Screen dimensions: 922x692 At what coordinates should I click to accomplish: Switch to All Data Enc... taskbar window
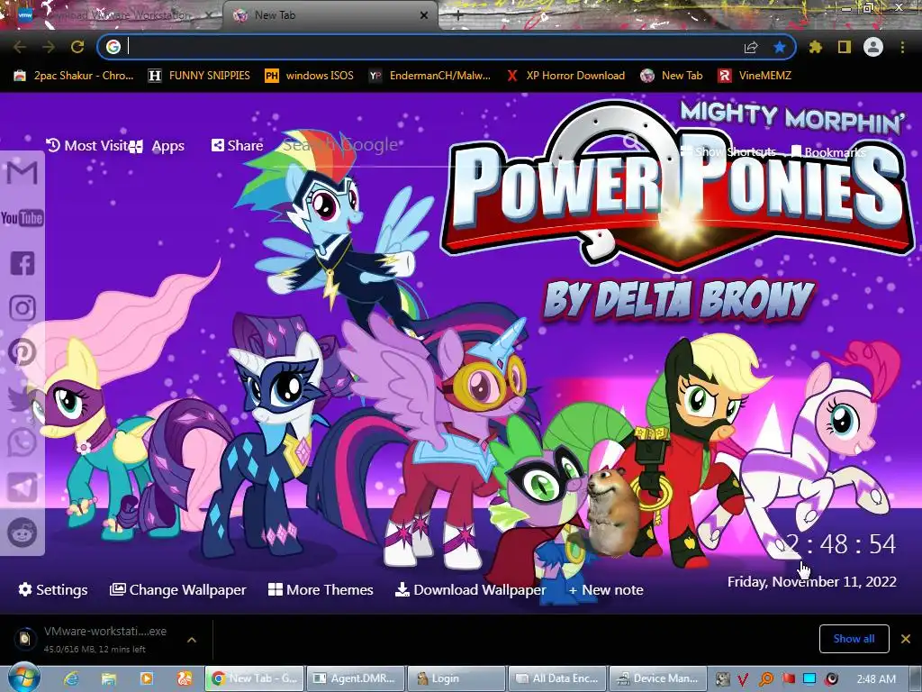point(557,678)
